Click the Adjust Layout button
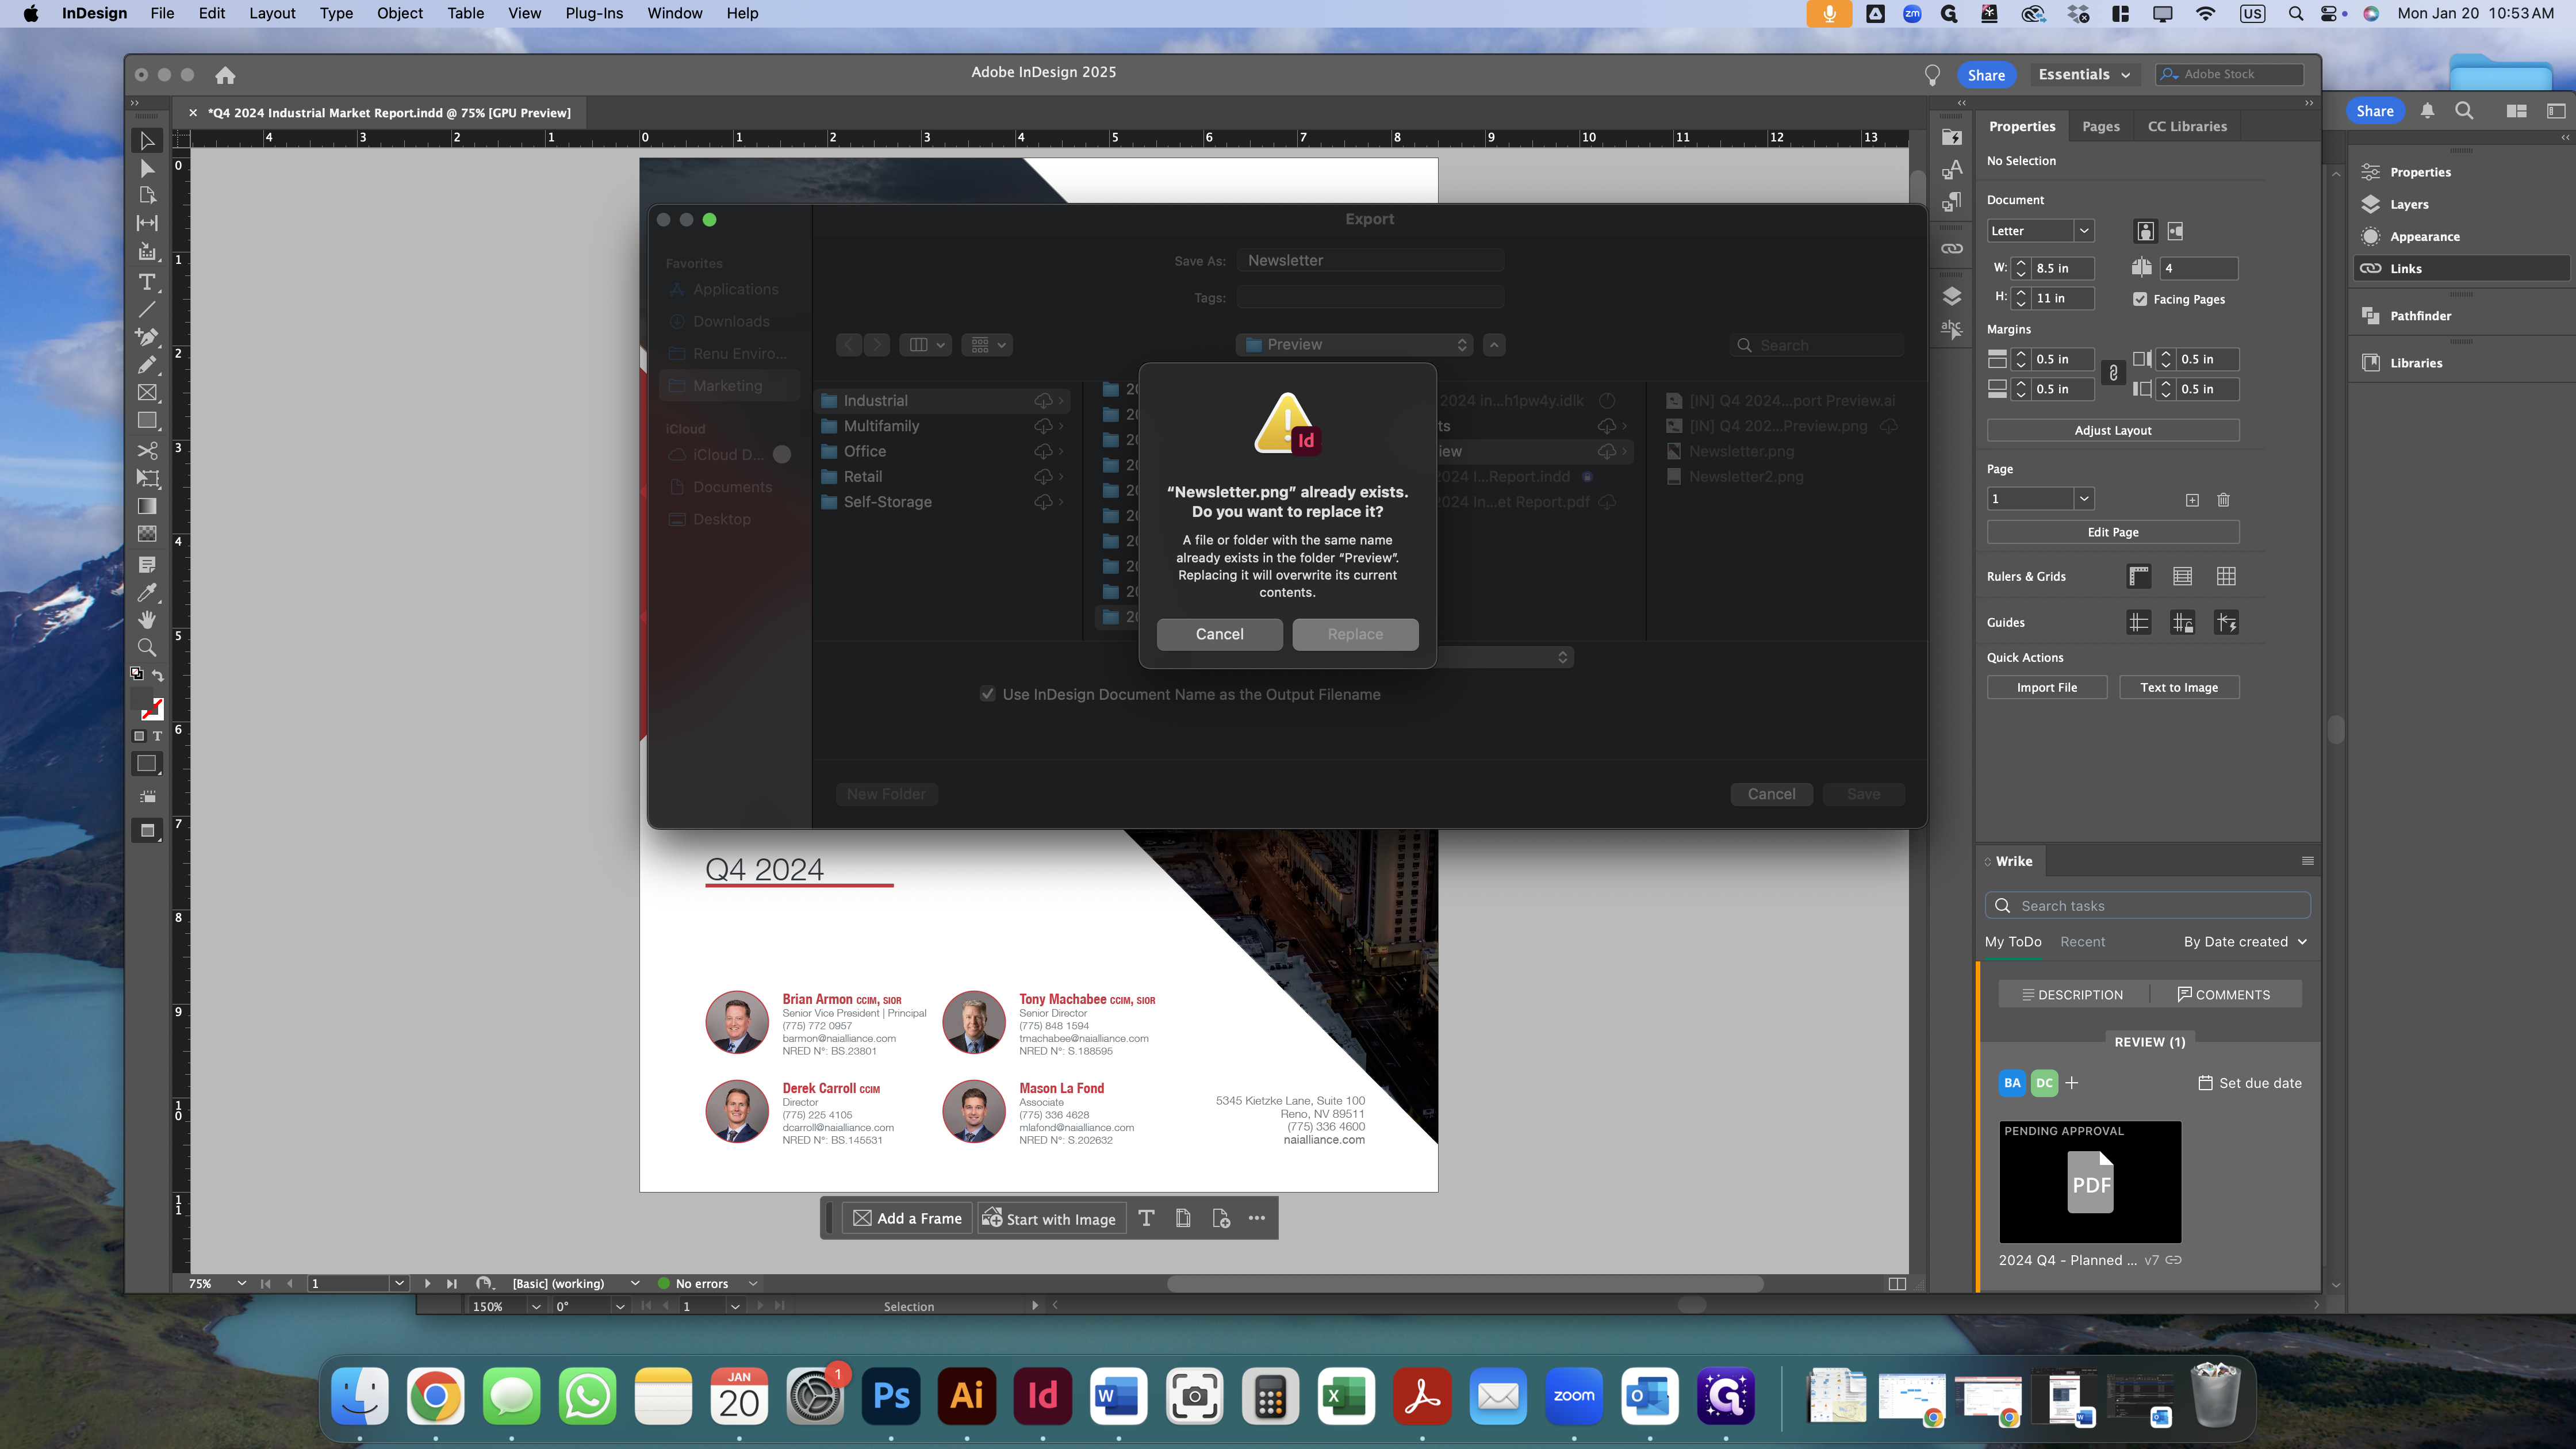This screenshot has height=1449, width=2576. click(x=2113, y=430)
